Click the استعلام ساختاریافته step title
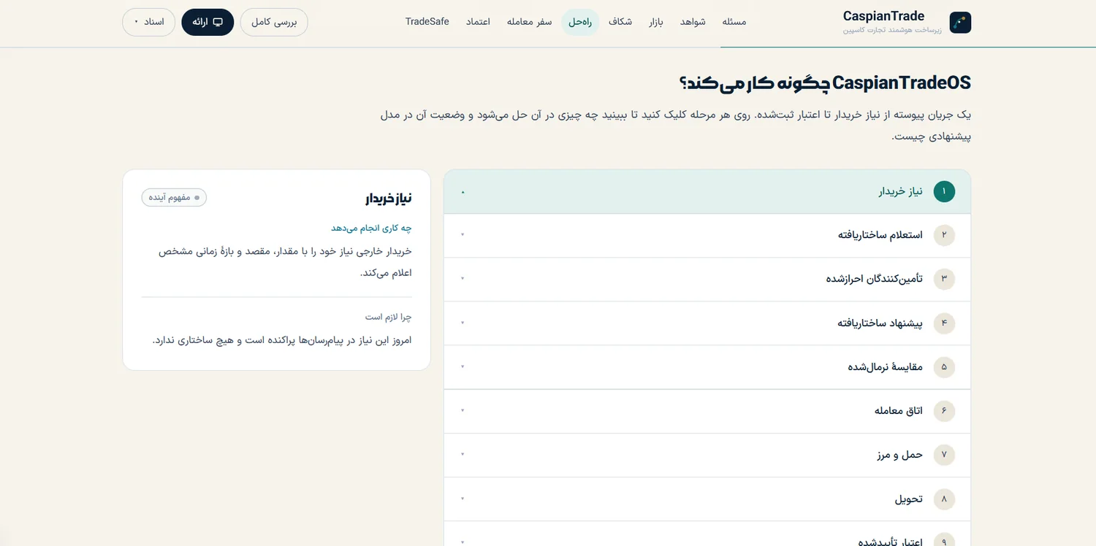1096x546 pixels. click(x=880, y=235)
